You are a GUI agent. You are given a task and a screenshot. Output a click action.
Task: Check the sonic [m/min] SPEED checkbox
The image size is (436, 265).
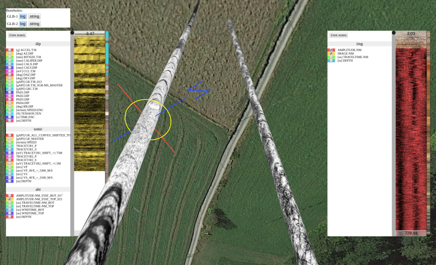click(10, 142)
